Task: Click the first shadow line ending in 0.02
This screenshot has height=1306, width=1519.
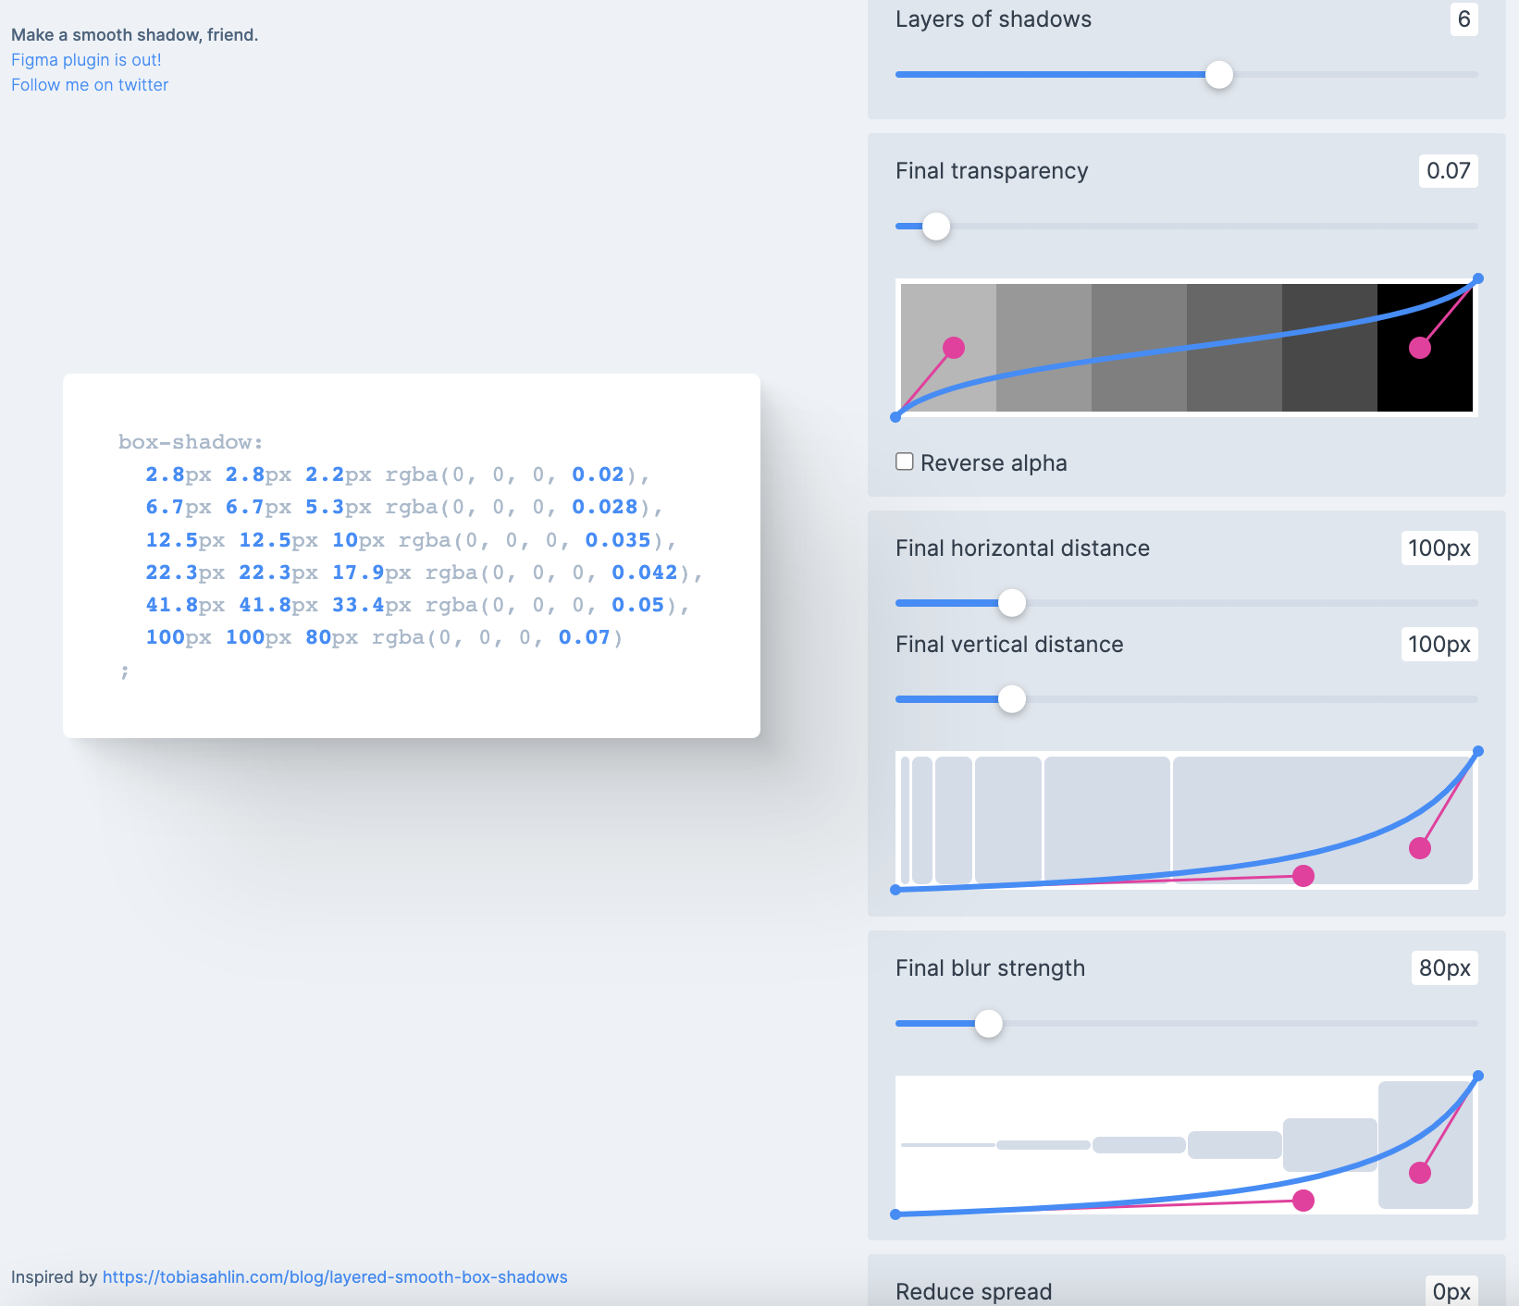Action: click(x=398, y=474)
